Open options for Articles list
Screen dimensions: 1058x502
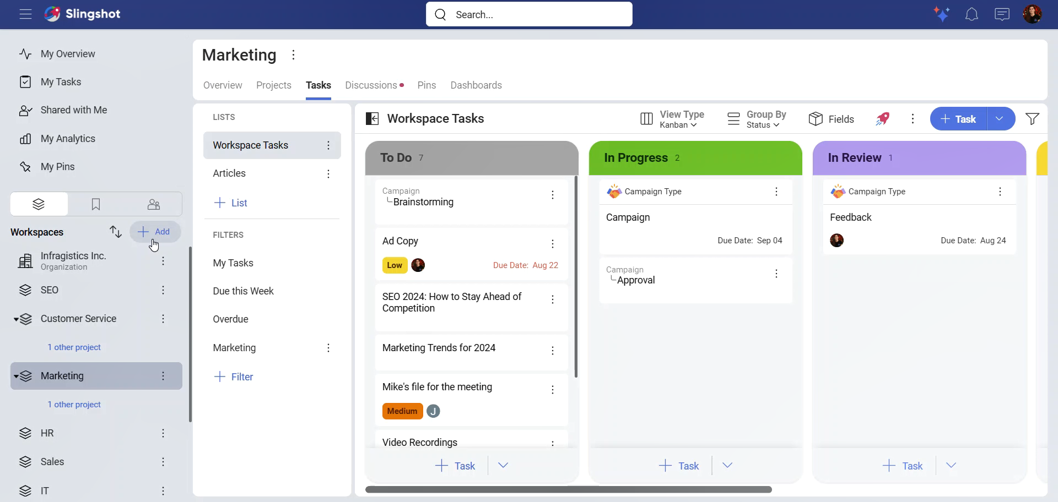(x=328, y=174)
